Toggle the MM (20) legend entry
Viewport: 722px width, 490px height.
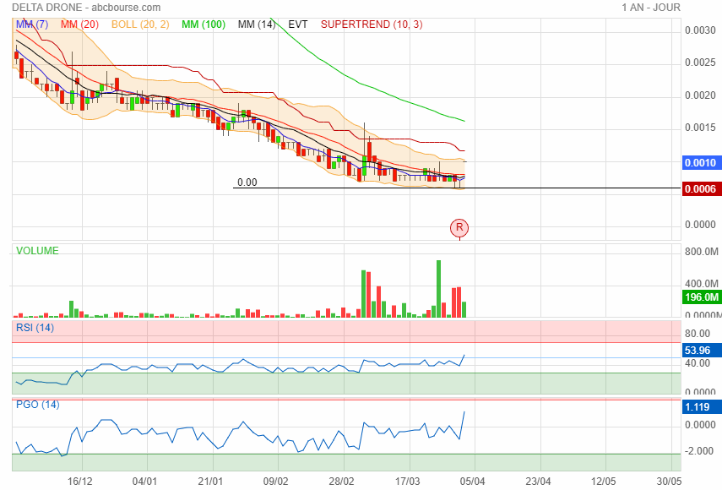pos(79,24)
